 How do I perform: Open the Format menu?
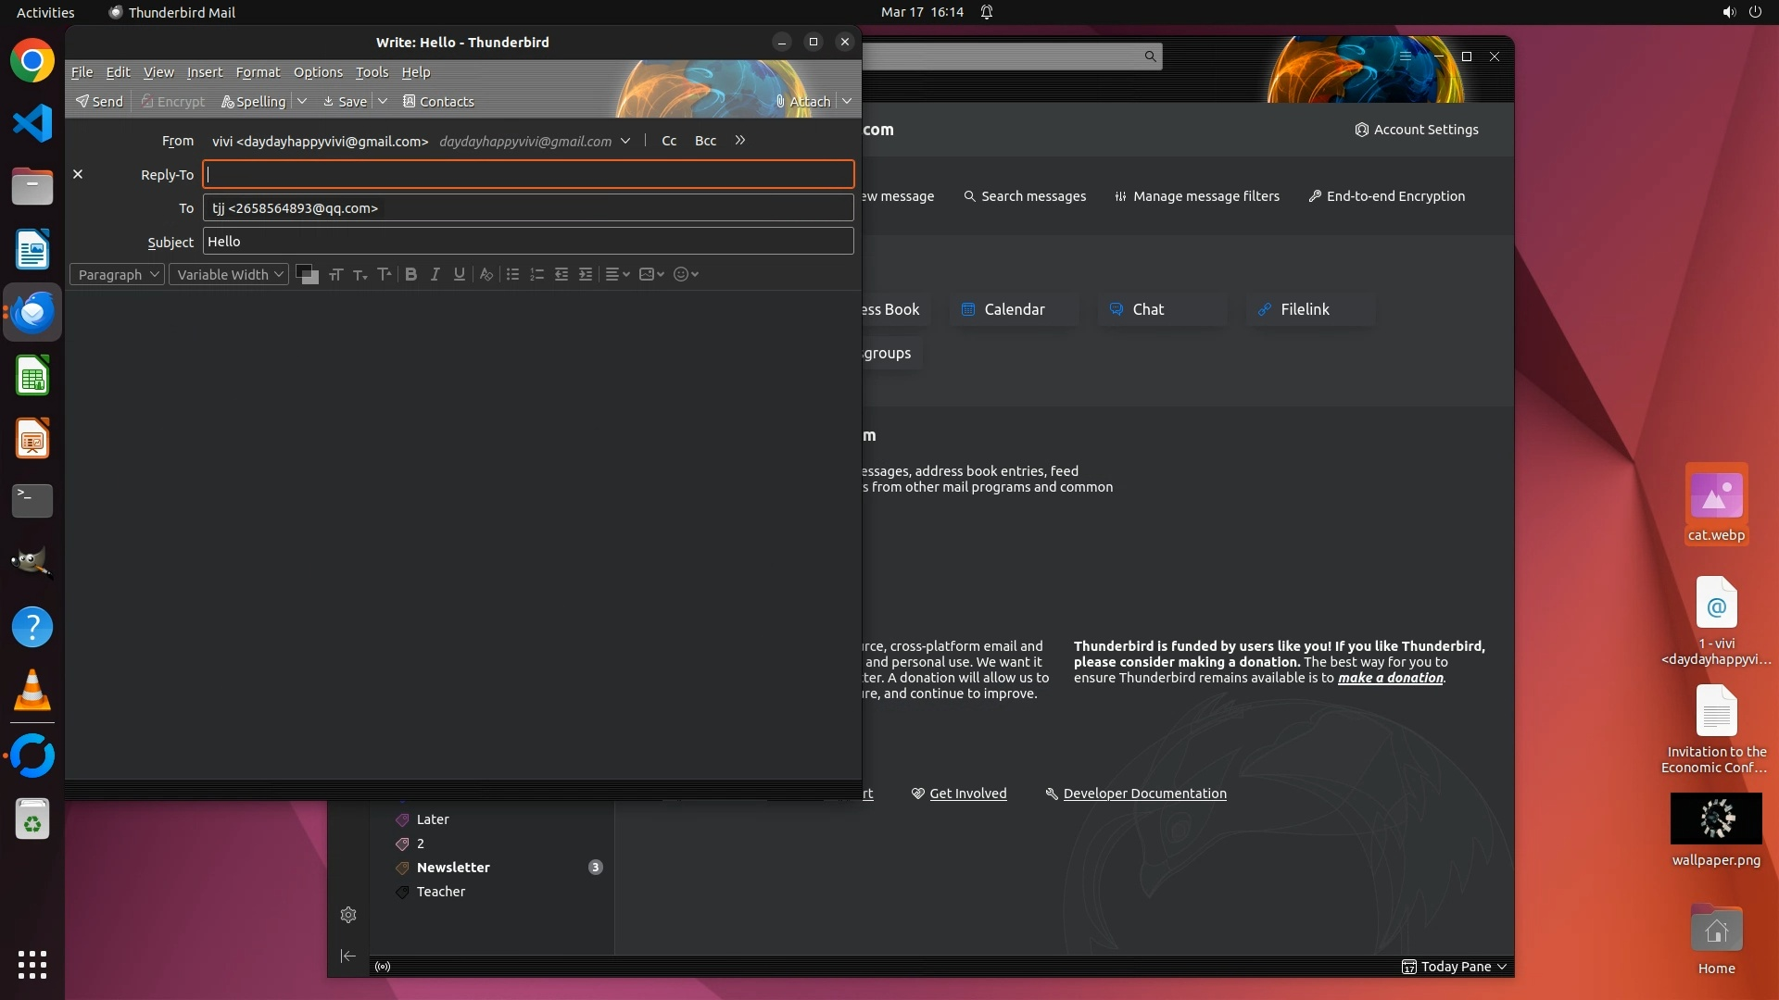point(257,72)
